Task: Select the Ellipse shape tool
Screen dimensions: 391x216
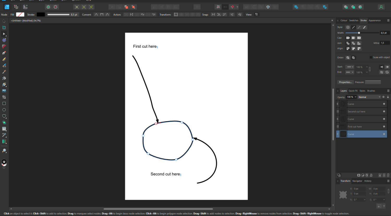Action: [x=4, y=110]
